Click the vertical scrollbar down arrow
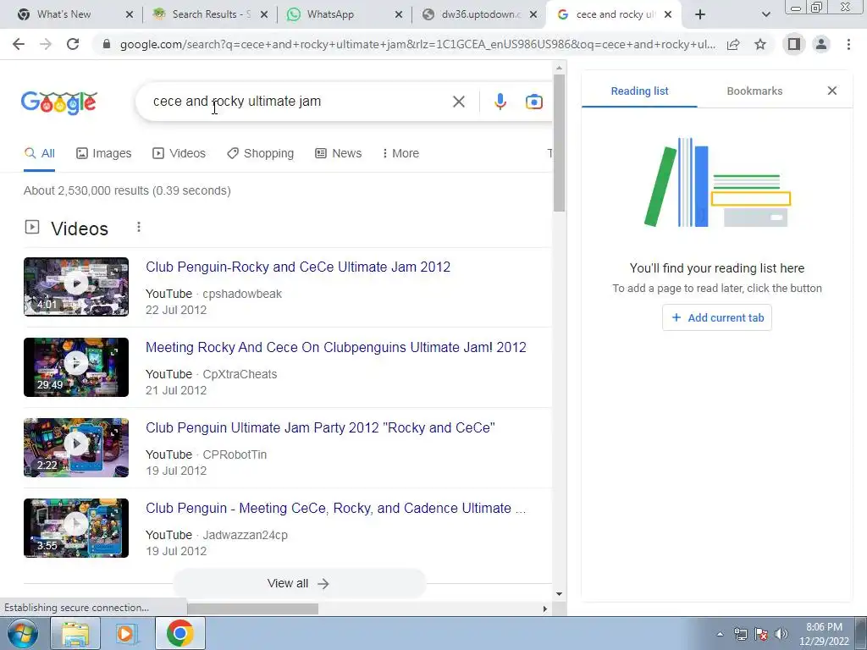 [559, 594]
